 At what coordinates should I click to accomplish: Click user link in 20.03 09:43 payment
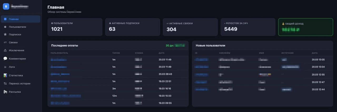pos(60,74)
